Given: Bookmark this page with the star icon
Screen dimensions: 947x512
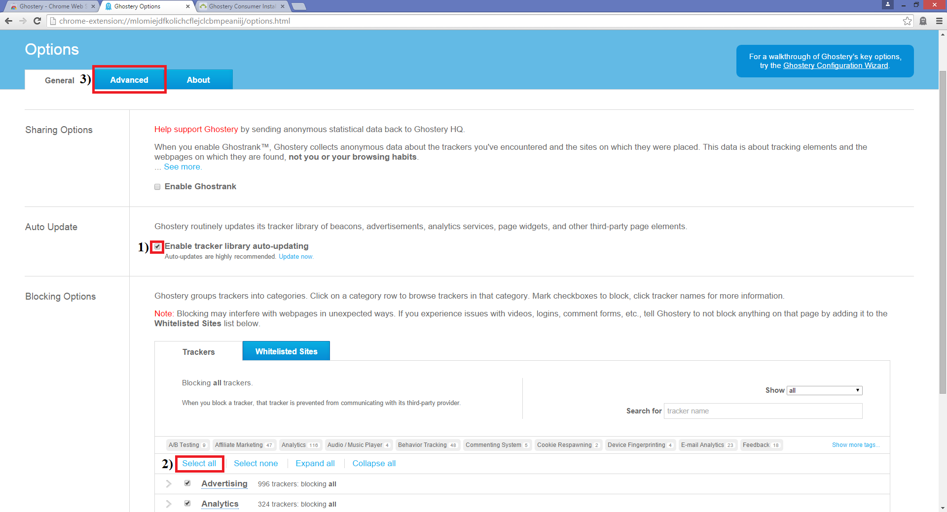Looking at the screenshot, I should 907,21.
